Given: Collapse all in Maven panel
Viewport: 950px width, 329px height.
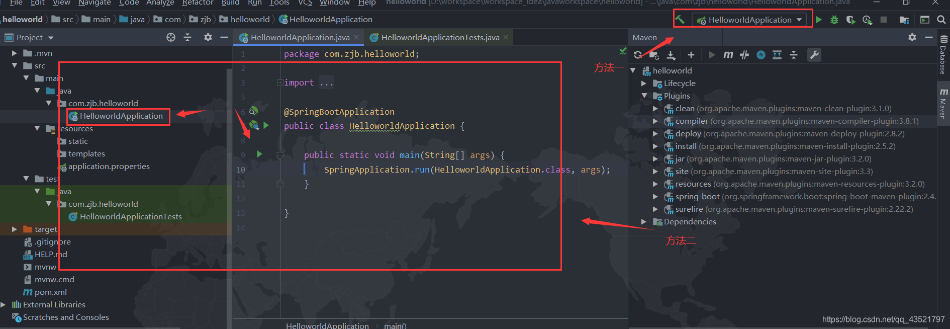Looking at the screenshot, I should [794, 55].
